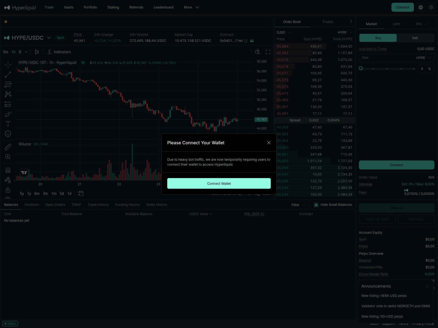Switch to the Trades tab
Image resolution: width=438 pixels, height=328 pixels.
coord(328,22)
